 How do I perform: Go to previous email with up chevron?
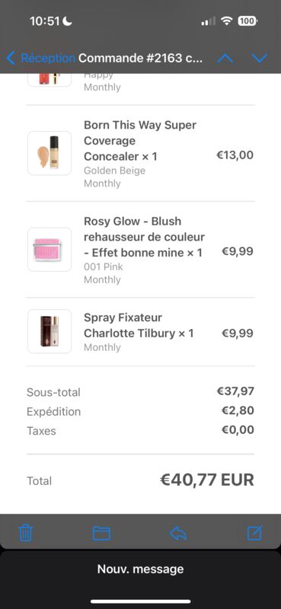tap(225, 59)
